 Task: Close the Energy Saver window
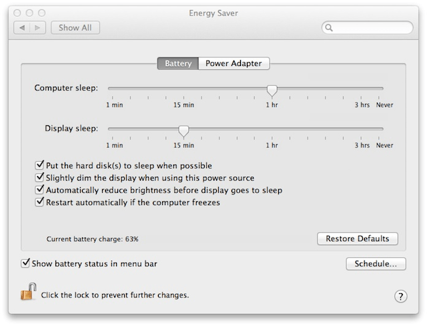[17, 13]
